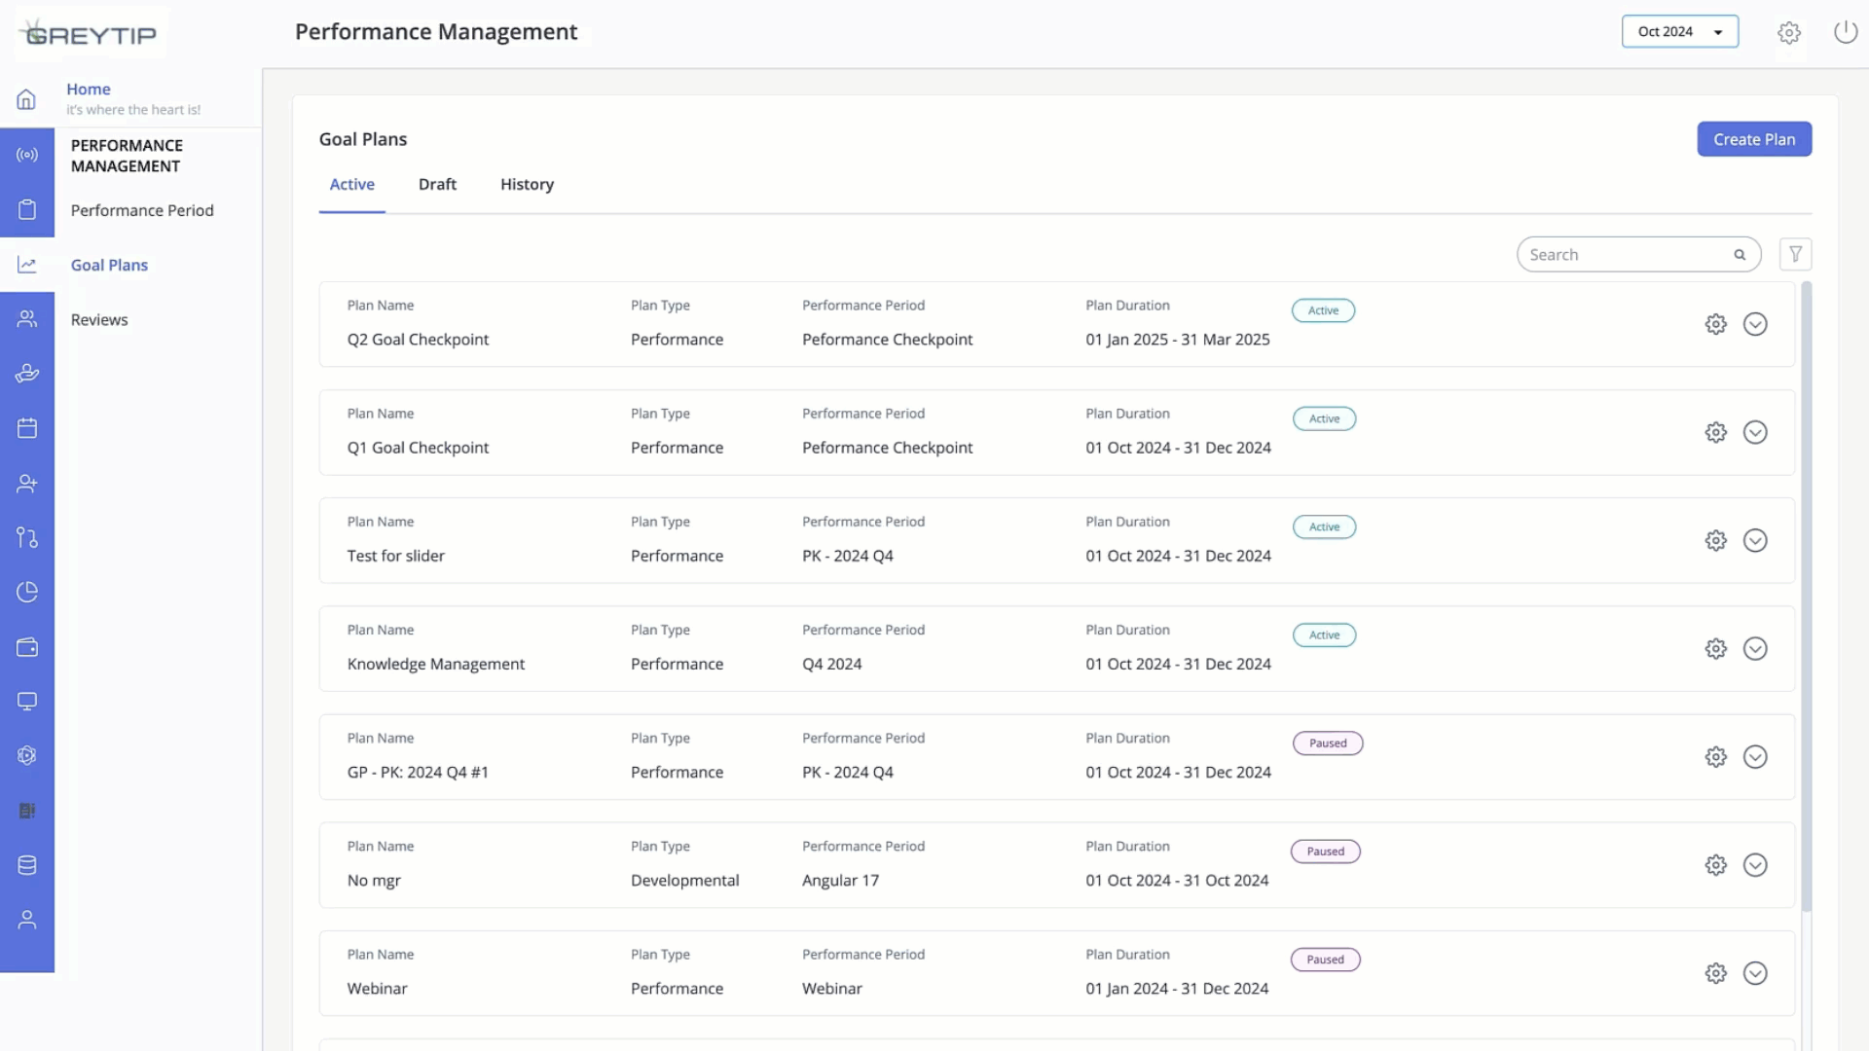This screenshot has height=1051, width=1869.
Task: Click the add-user sidebar icon
Action: tap(26, 483)
